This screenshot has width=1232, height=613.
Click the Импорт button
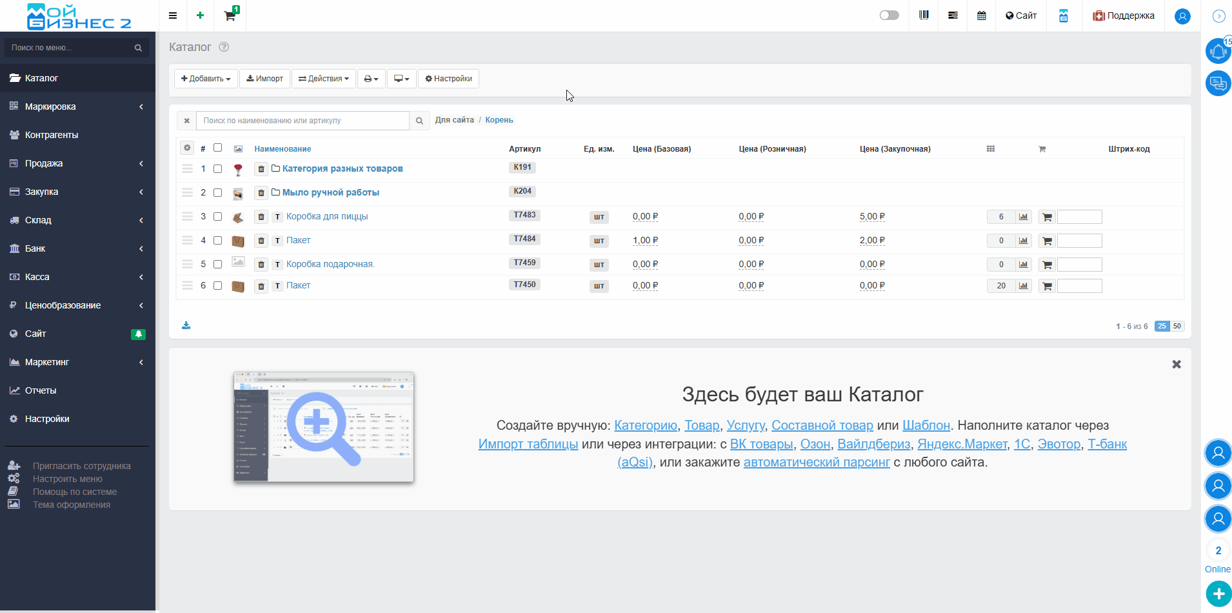264,79
